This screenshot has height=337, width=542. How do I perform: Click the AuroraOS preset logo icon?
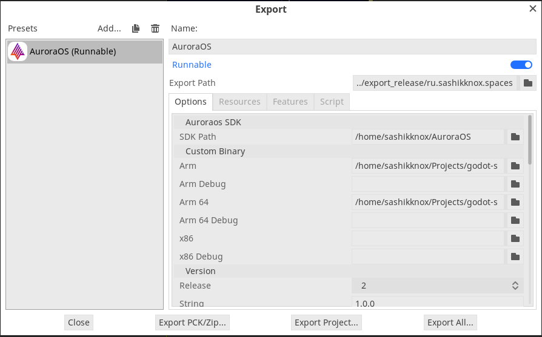tap(18, 51)
